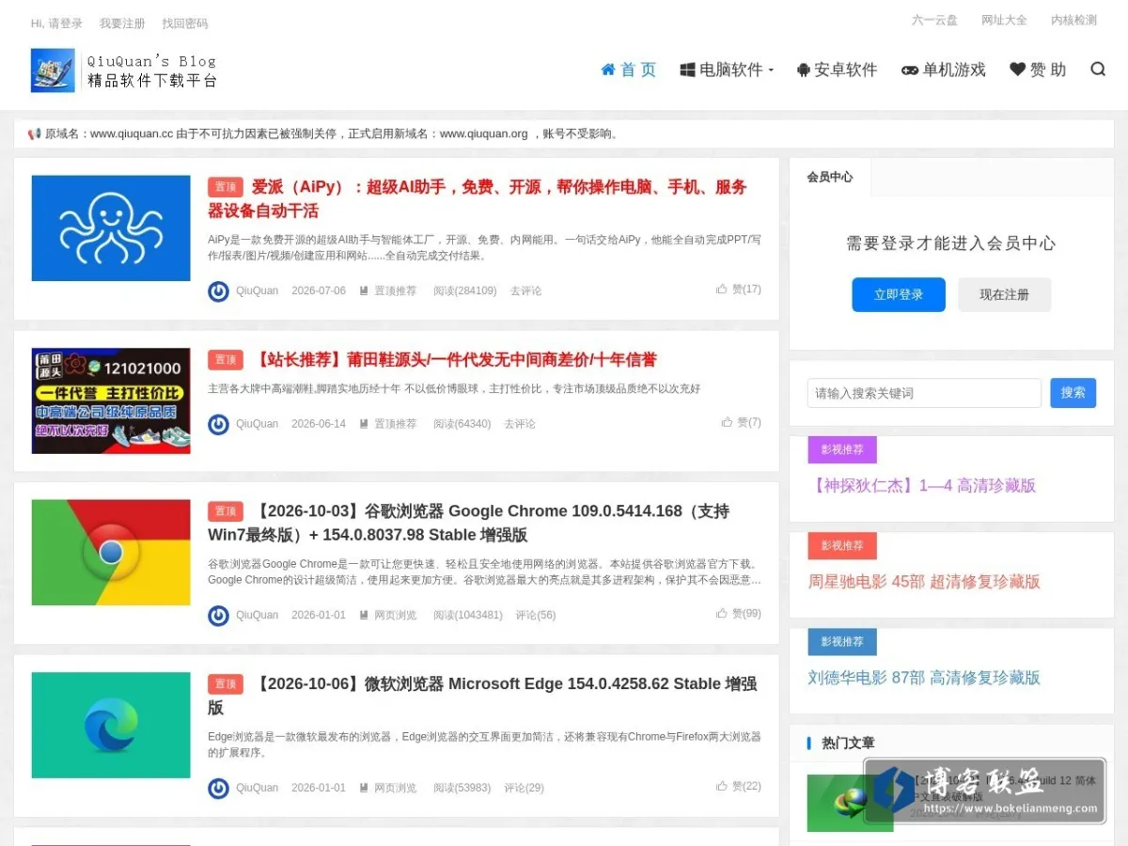The height and width of the screenshot is (846, 1128).
Task: Click the blue 影视推荐 tag above 刘德华电影
Action: tap(842, 641)
